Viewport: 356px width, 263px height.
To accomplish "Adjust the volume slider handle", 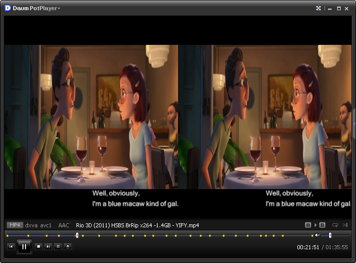I will (x=330, y=235).
